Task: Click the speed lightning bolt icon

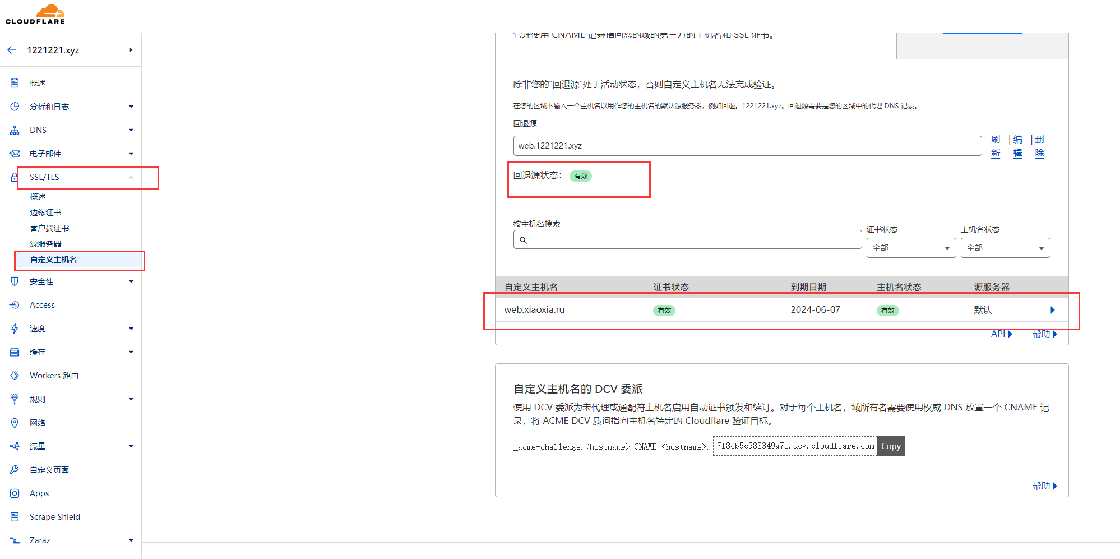Action: click(x=15, y=329)
